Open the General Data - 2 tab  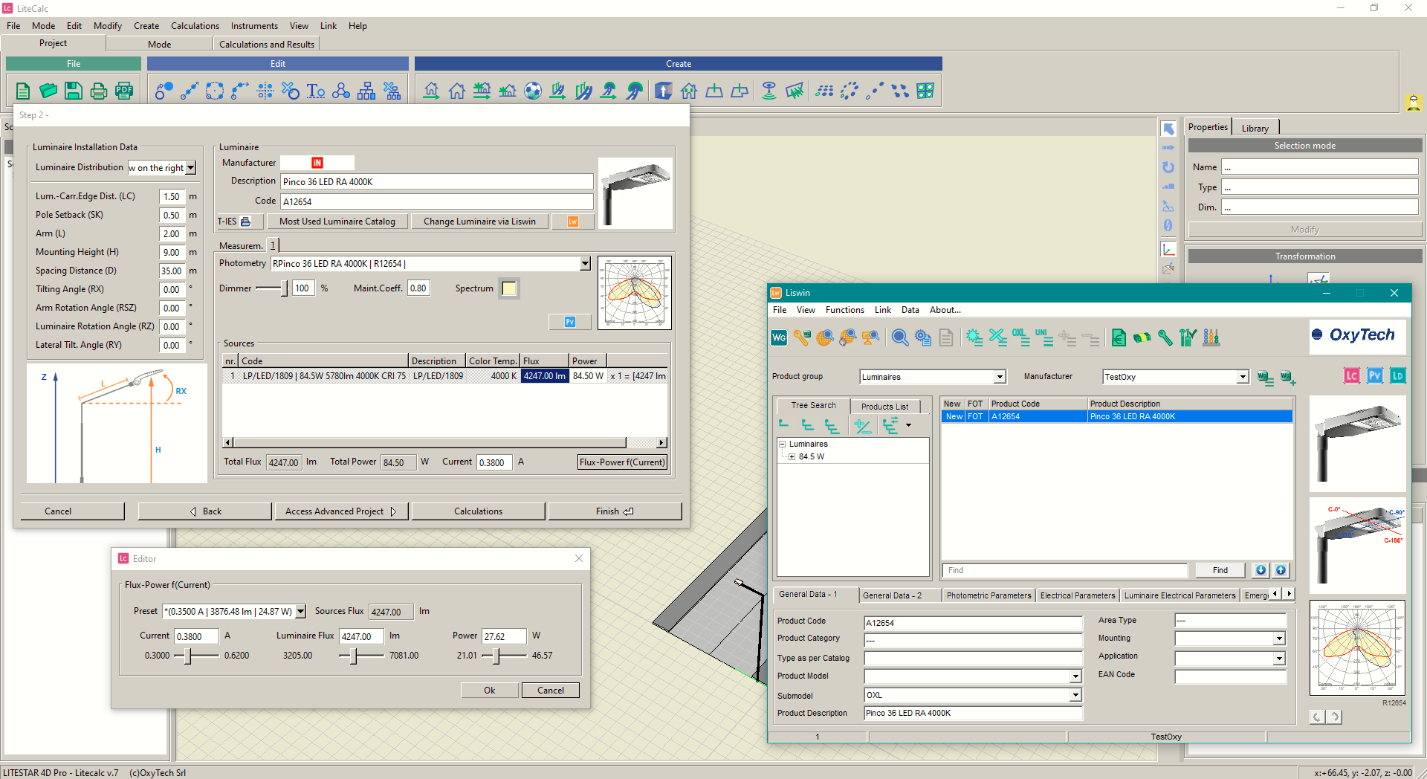(x=892, y=595)
